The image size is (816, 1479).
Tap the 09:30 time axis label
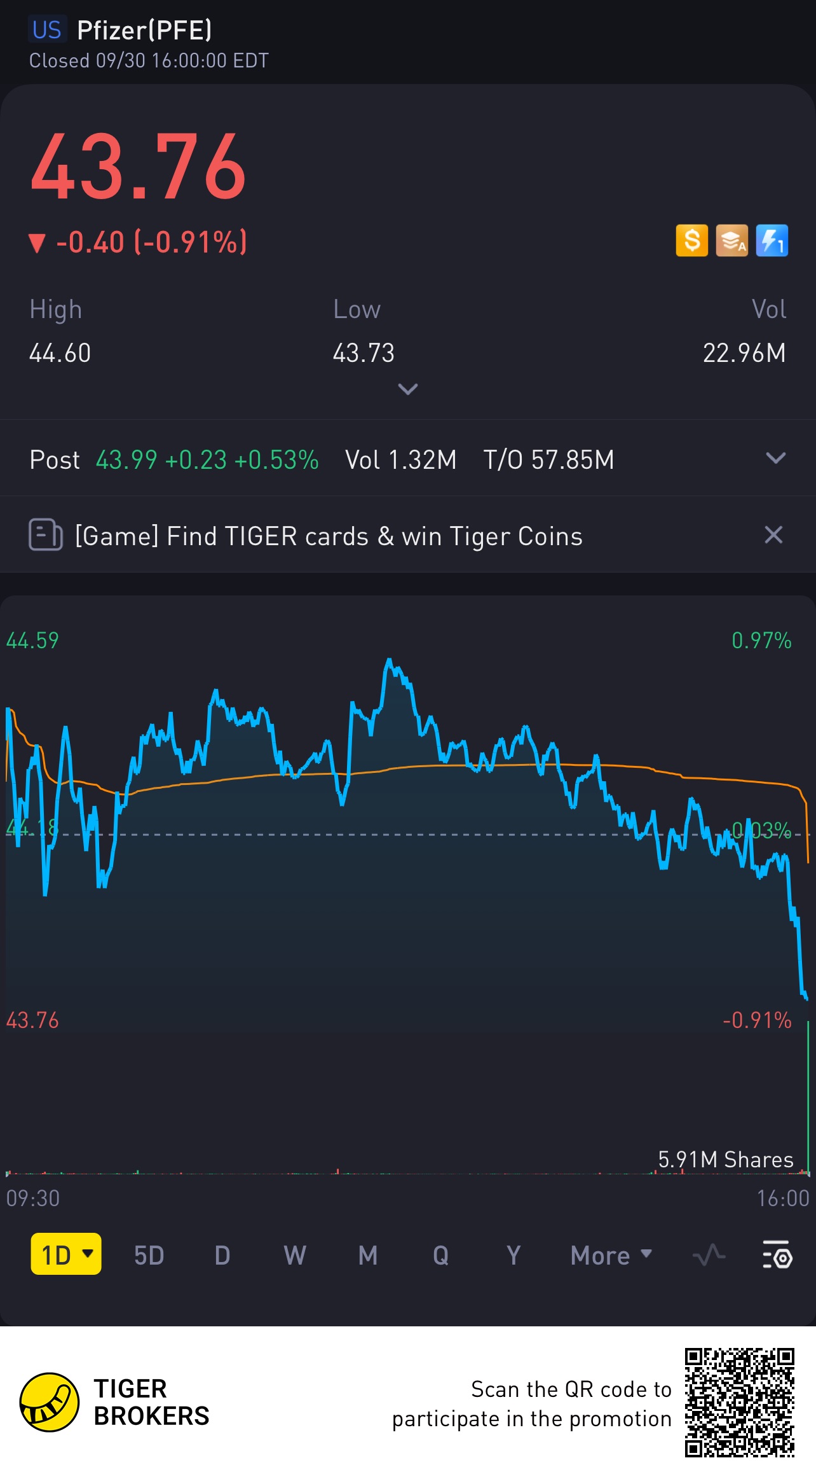(33, 1198)
